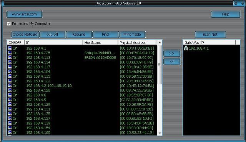Click the Resume button
The height and width of the screenshot is (142, 246).
tap(79, 34)
